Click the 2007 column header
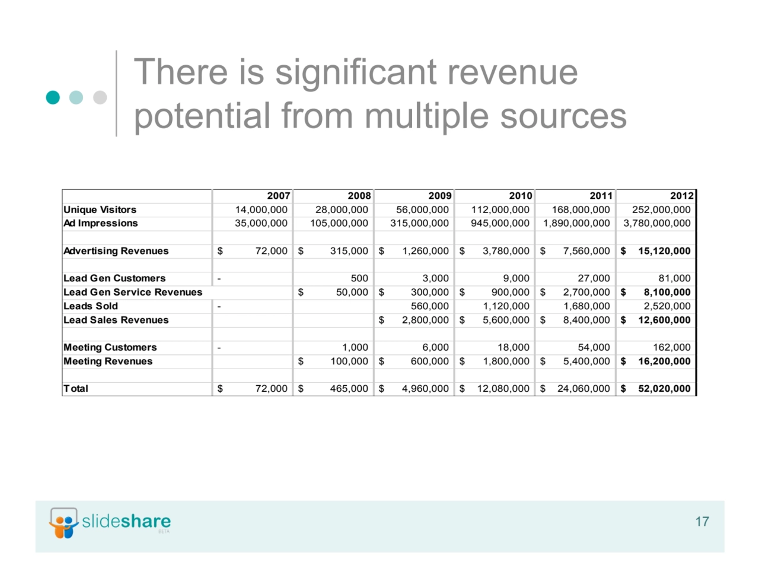 click(x=278, y=196)
